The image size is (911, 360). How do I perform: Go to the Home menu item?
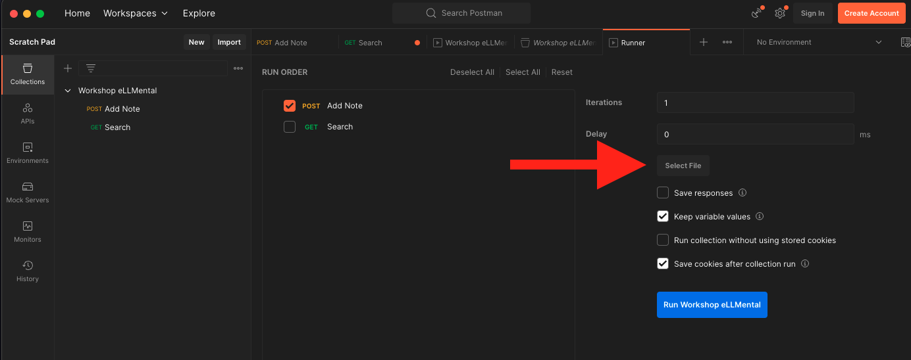coord(77,13)
